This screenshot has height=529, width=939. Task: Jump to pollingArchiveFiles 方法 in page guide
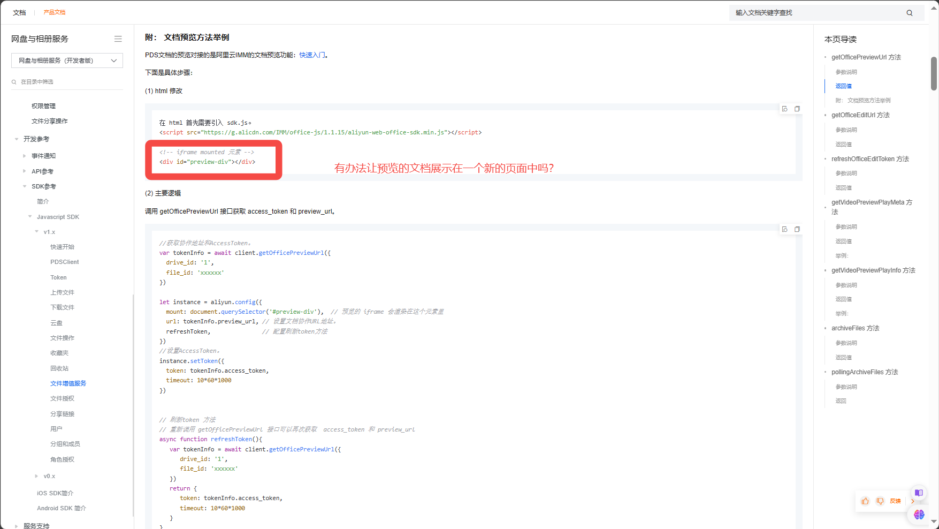pyautogui.click(x=865, y=372)
